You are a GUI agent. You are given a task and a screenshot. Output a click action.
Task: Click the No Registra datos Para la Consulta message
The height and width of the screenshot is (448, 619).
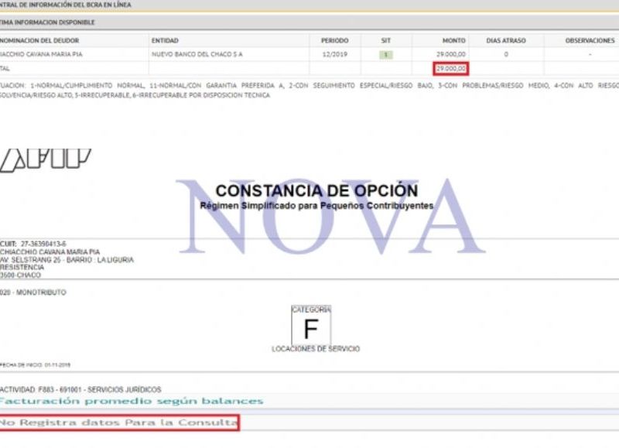pos(119,422)
